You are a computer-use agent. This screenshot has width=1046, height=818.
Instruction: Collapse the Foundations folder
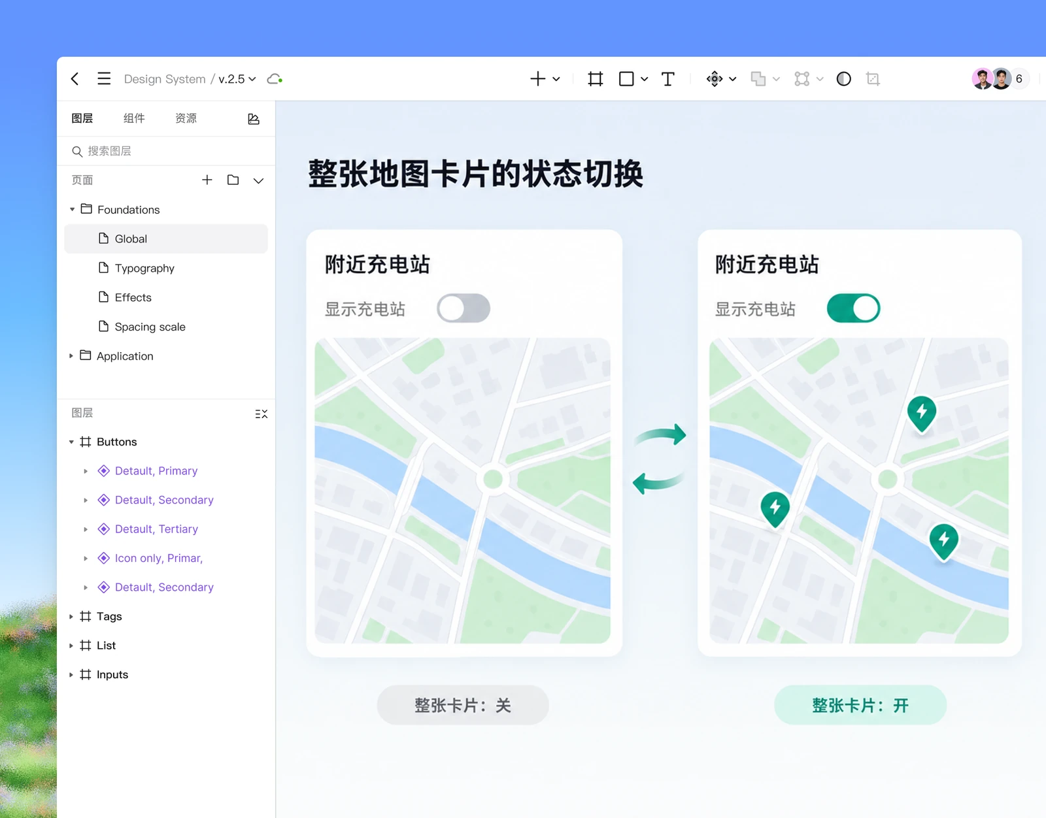pos(72,210)
